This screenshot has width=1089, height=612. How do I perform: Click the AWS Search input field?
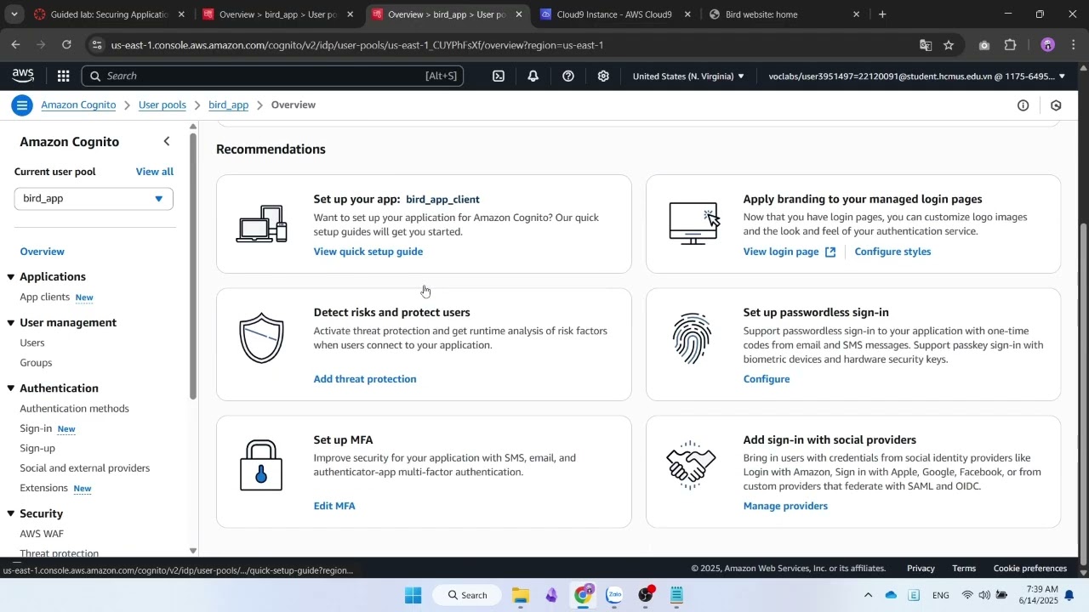pyautogui.click(x=272, y=76)
